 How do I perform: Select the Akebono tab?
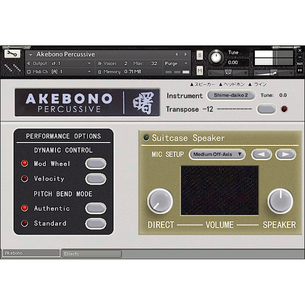[x=30, y=252]
